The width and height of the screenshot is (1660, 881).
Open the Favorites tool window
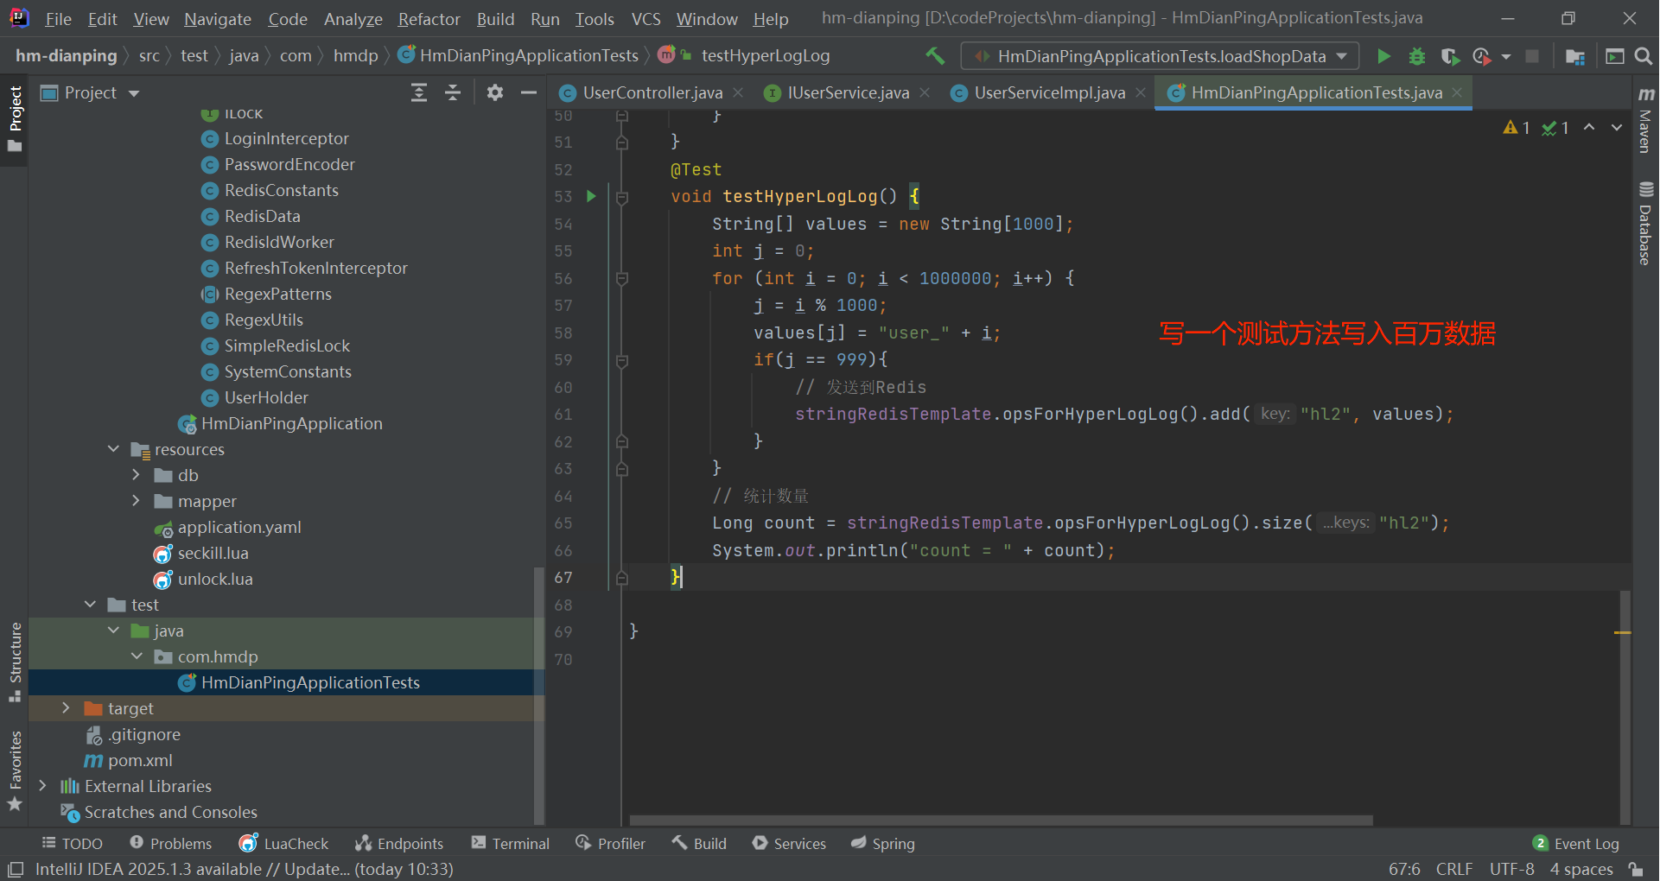tap(15, 770)
